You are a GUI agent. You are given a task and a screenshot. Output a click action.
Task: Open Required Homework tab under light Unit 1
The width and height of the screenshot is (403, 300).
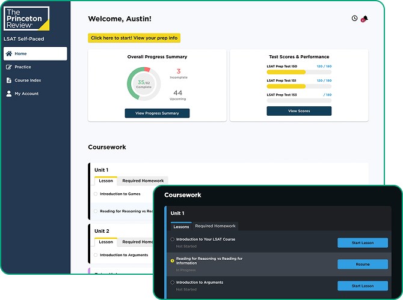(x=143, y=181)
